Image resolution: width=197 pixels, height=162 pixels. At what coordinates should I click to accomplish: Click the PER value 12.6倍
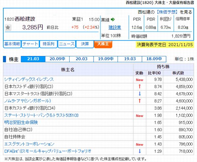pyautogui.click(x=137, y=27)
